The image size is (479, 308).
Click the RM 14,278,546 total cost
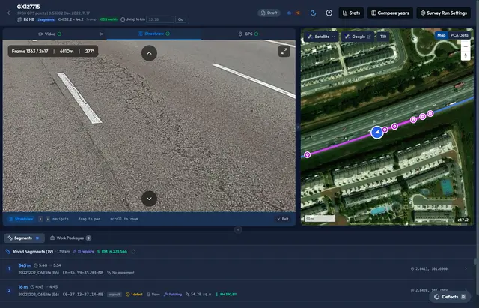(x=112, y=251)
